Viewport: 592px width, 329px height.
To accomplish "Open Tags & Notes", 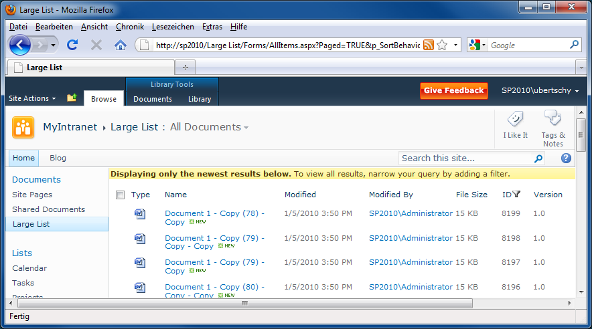I will pyautogui.click(x=552, y=120).
